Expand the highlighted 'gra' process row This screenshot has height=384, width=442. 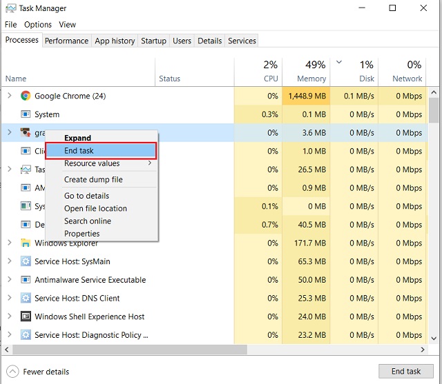[10, 132]
